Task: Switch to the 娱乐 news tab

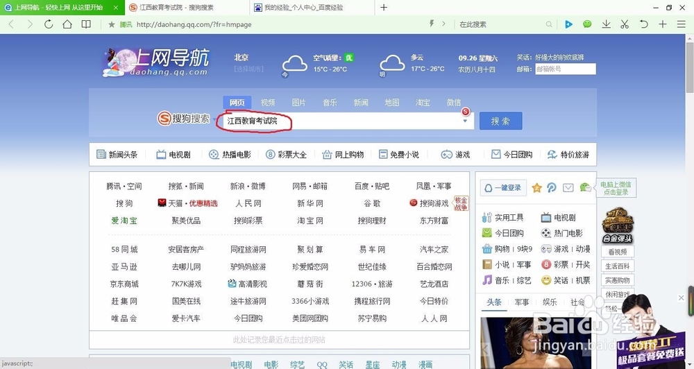Action: [x=550, y=302]
